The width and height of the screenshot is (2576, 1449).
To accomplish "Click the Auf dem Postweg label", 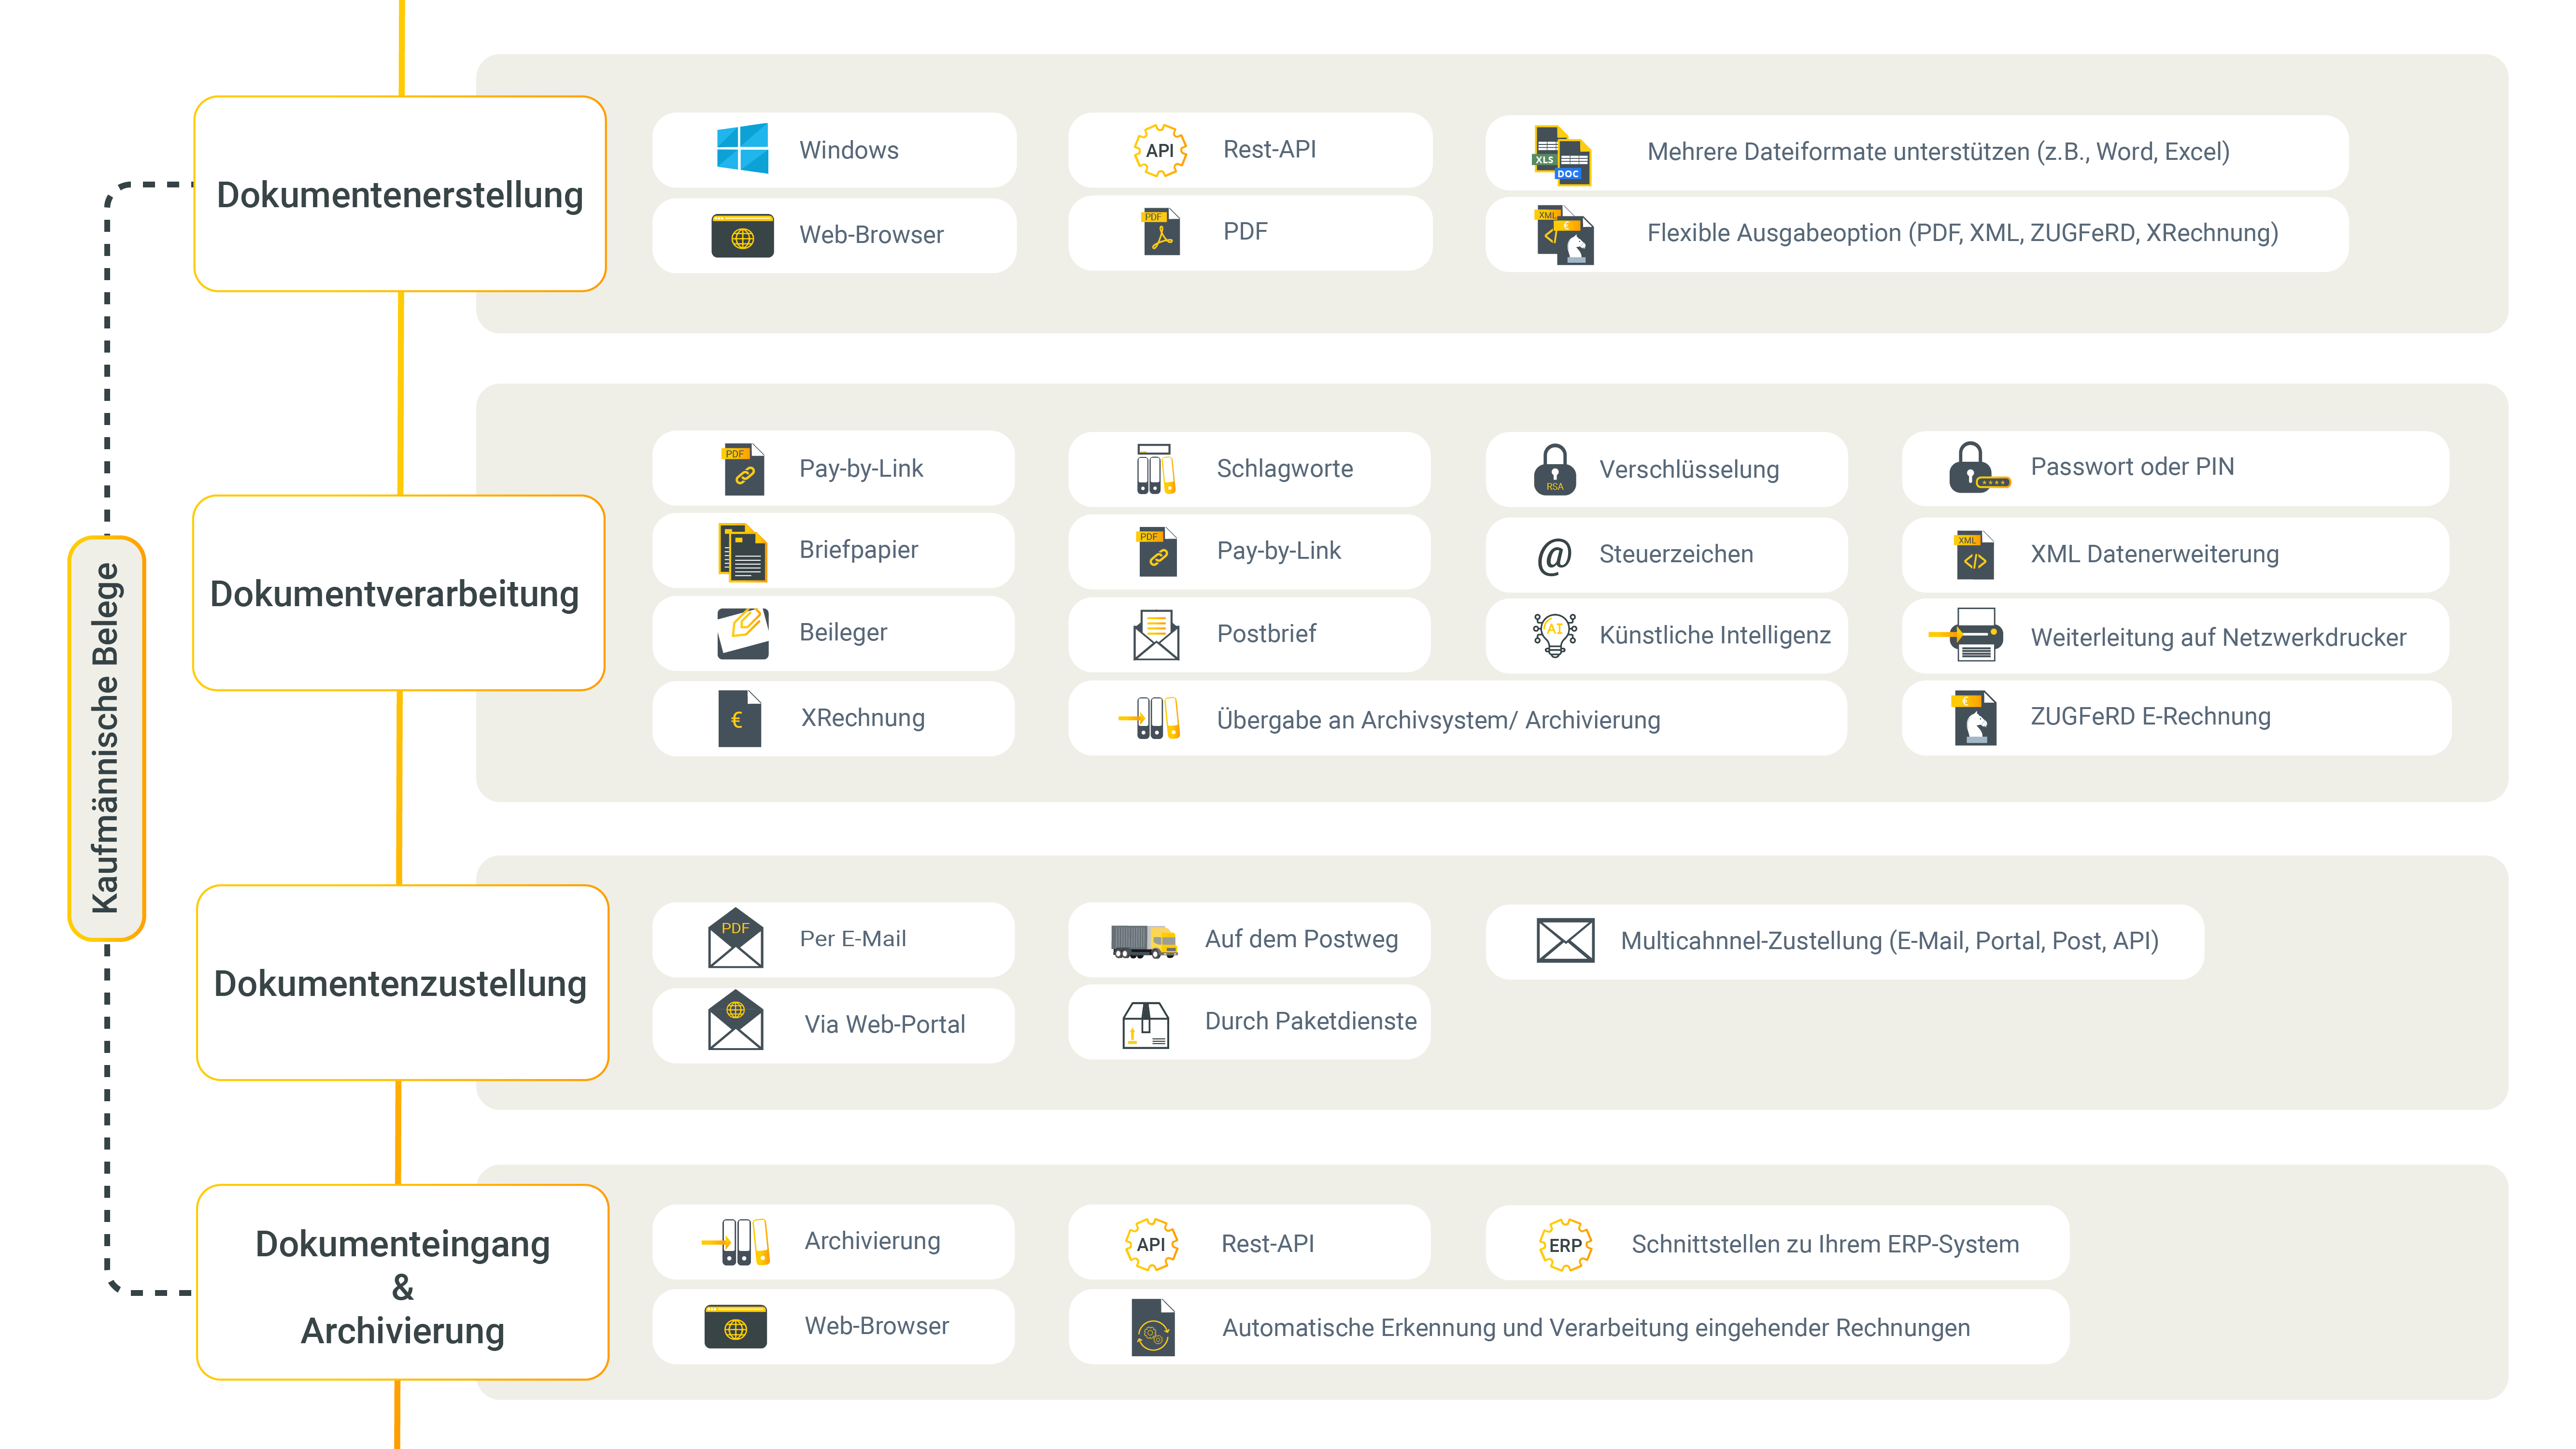I will [1302, 940].
